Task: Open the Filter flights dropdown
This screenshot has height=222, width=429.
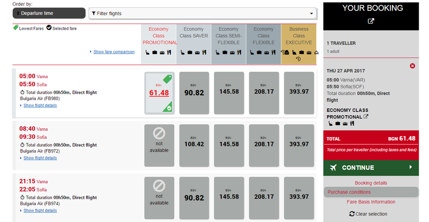Action: 202,13
